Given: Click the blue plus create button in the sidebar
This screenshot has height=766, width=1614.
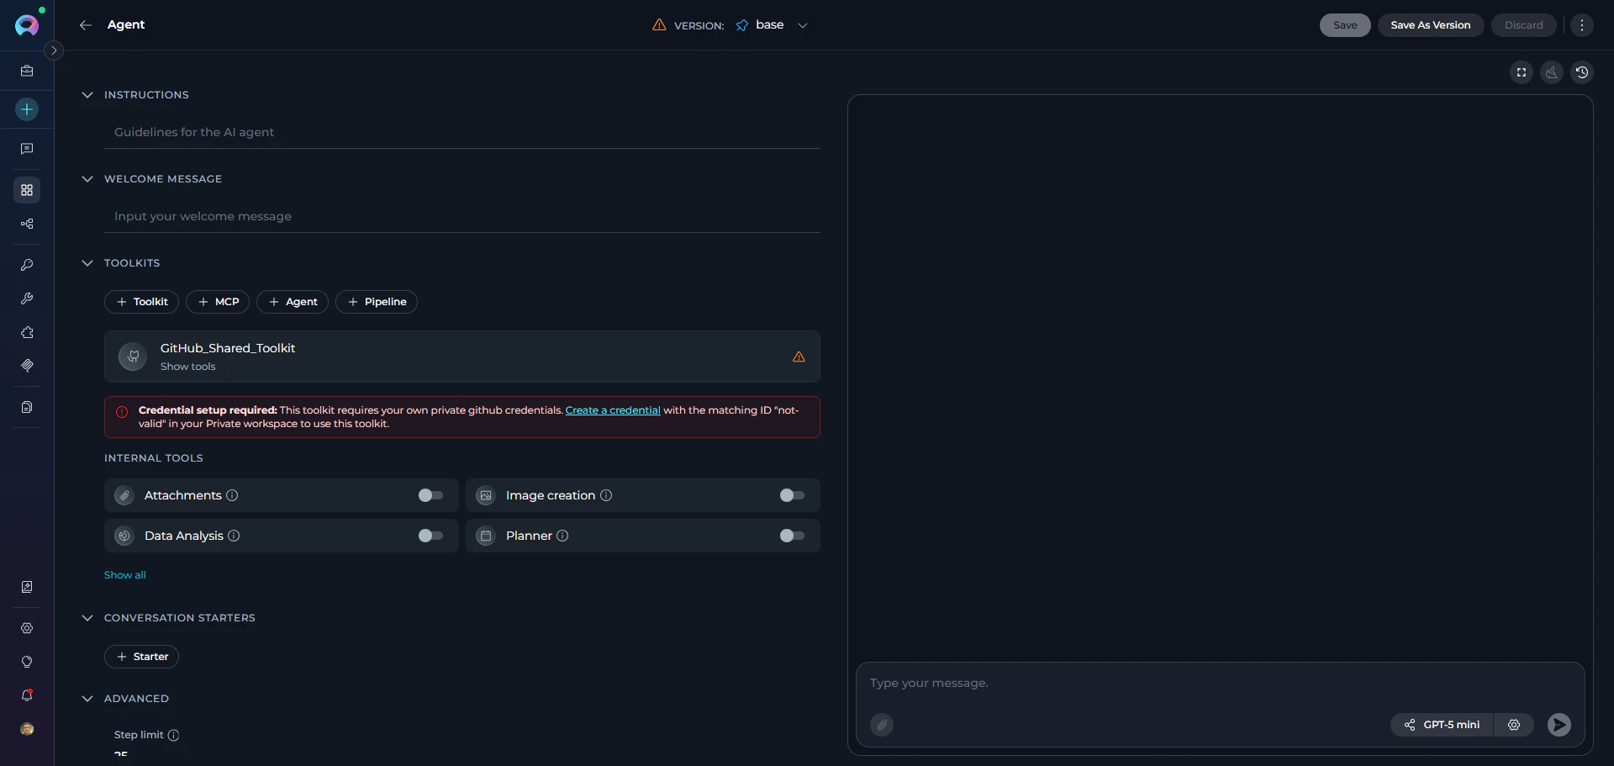Looking at the screenshot, I should (27, 109).
